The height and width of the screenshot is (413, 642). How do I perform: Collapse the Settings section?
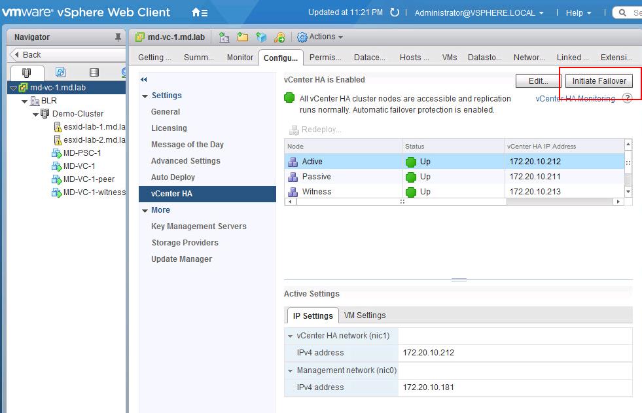[x=145, y=96]
